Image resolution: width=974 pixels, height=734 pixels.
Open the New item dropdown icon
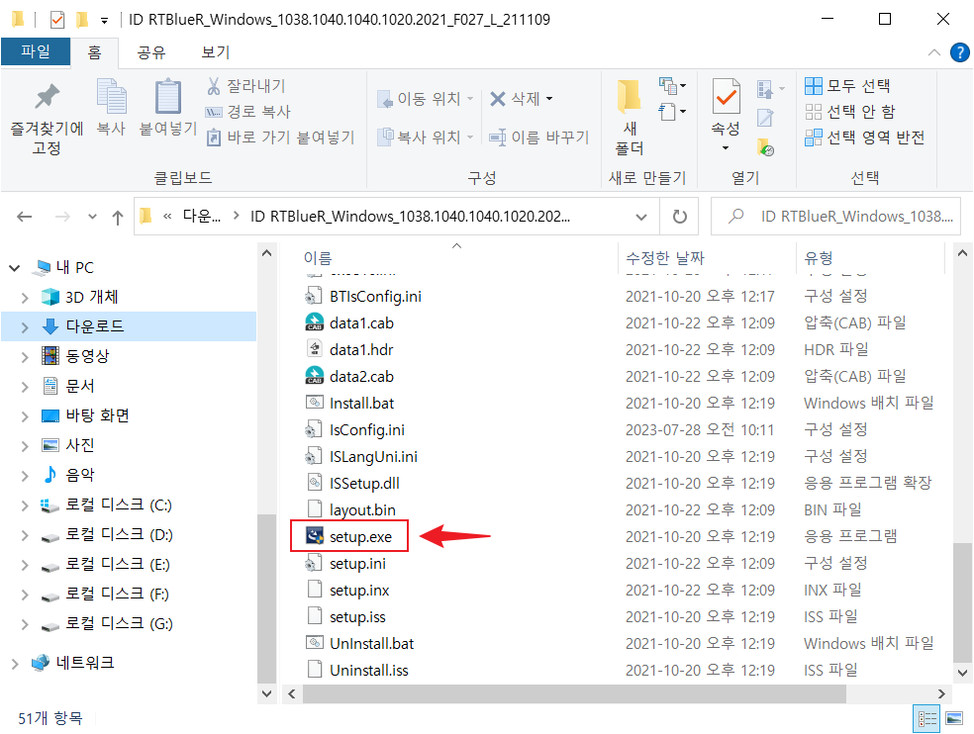point(672,86)
